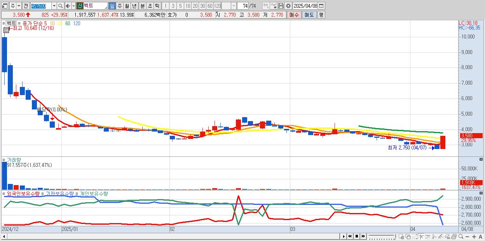Toggle the 벡트 series label in chart
The image size is (485, 241).
(x=12, y=23)
